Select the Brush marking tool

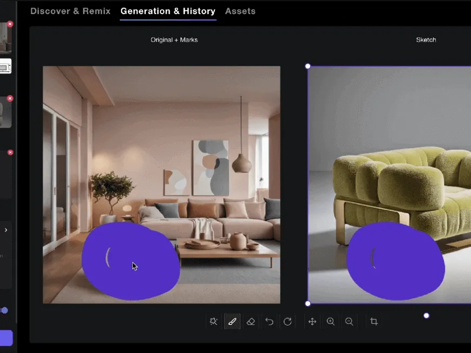click(232, 322)
